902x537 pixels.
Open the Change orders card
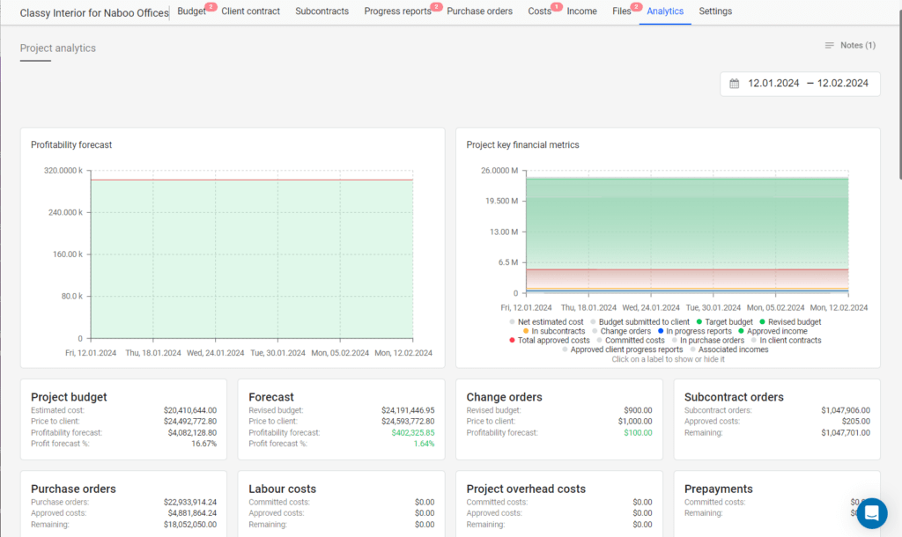pos(559,419)
